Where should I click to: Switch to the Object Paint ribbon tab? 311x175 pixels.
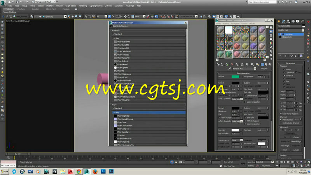click(x=51, y=9)
